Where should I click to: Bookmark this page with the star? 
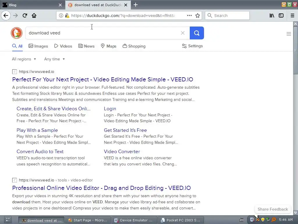pos(198,15)
